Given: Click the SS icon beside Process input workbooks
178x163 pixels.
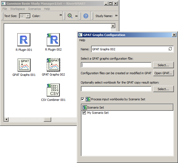Looking at the screenshot, I should coord(88,99).
